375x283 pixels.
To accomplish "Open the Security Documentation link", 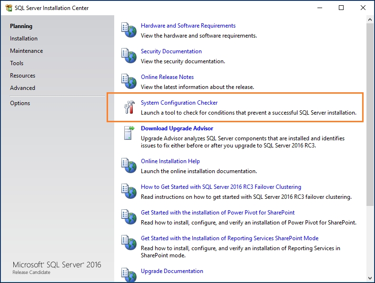I will click(x=171, y=51).
